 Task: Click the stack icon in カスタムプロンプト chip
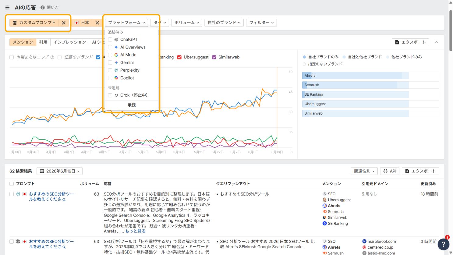pos(15,23)
